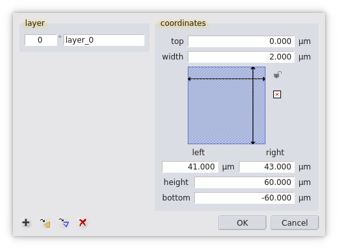
Task: Select the bottom field showing -60.000
Action: 244,198
